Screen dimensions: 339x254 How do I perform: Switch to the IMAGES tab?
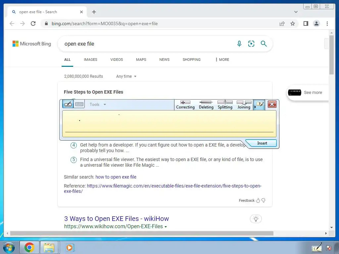pyautogui.click(x=90, y=60)
